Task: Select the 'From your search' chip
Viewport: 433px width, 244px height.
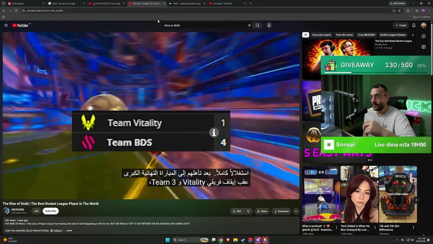Action: (321, 35)
